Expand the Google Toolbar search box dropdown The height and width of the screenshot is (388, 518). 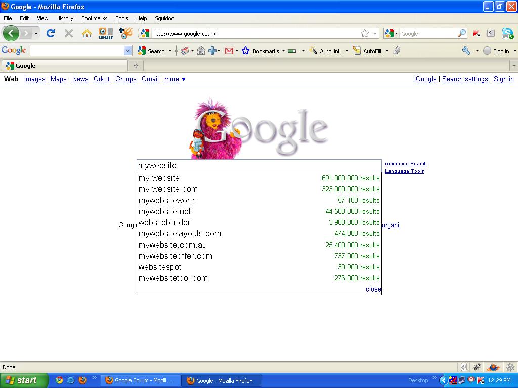click(x=128, y=51)
